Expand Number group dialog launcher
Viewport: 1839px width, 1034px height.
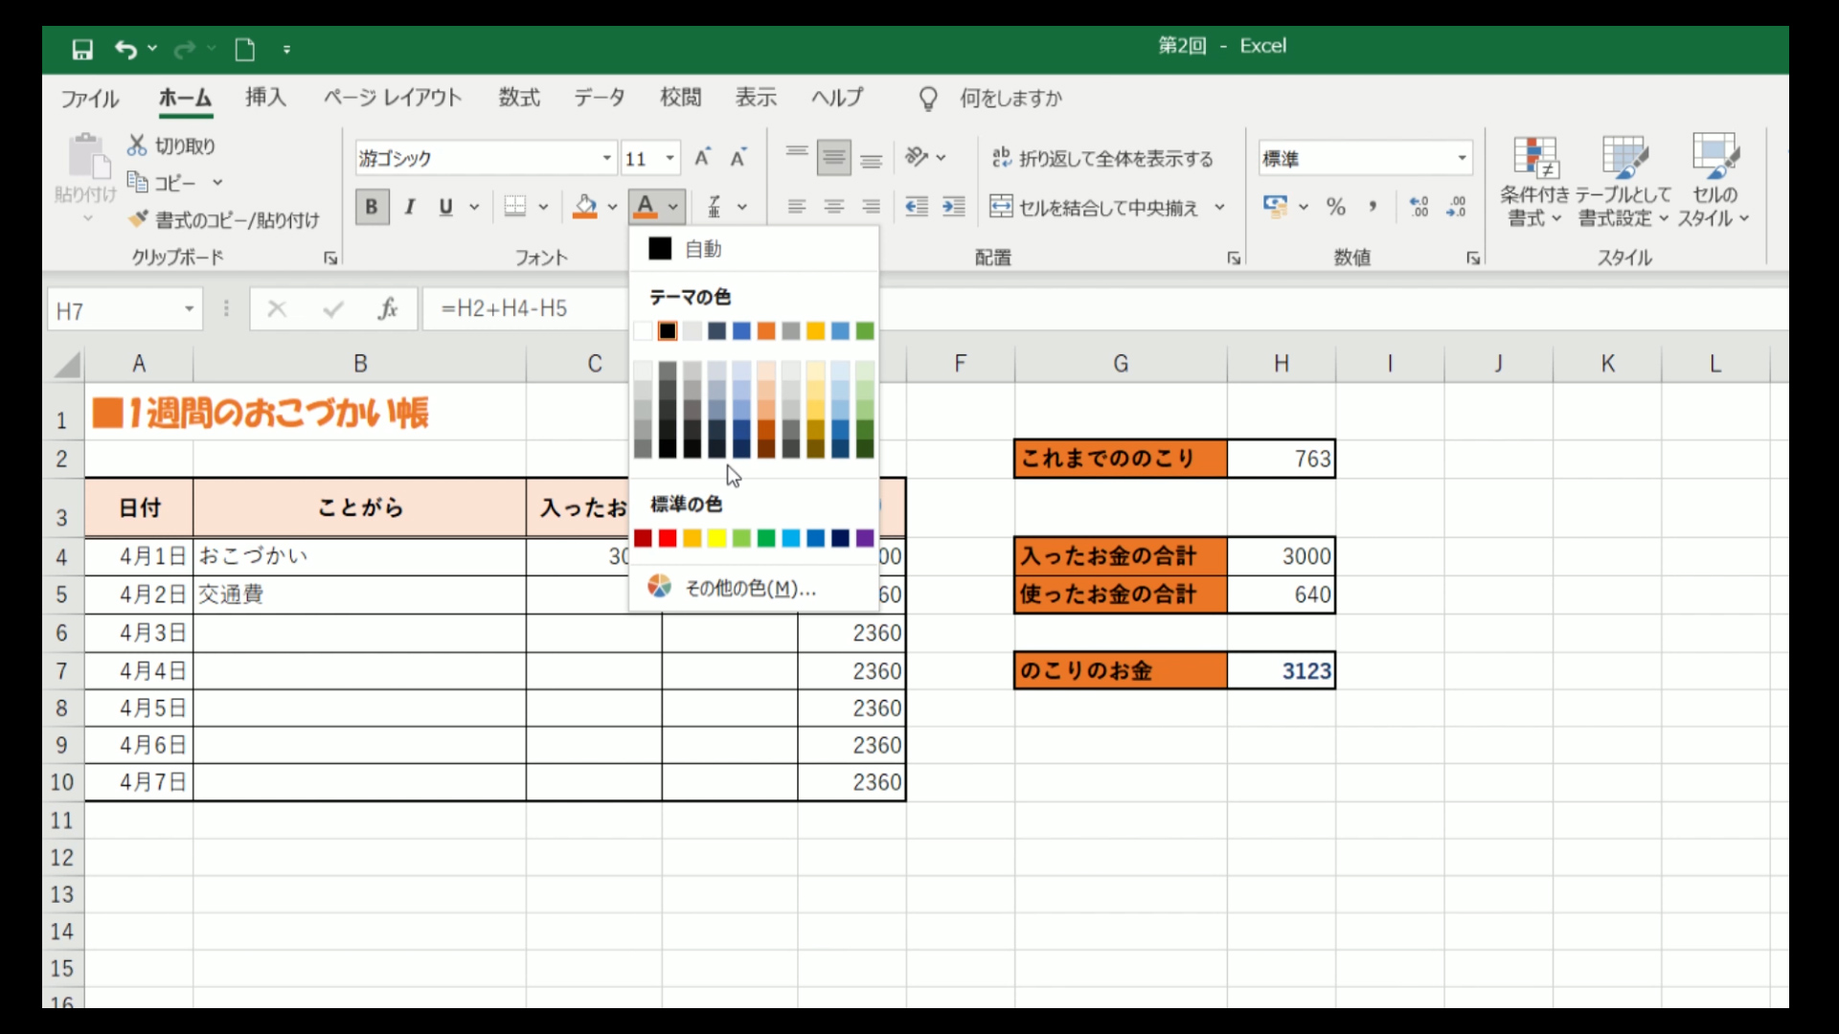pyautogui.click(x=1473, y=258)
